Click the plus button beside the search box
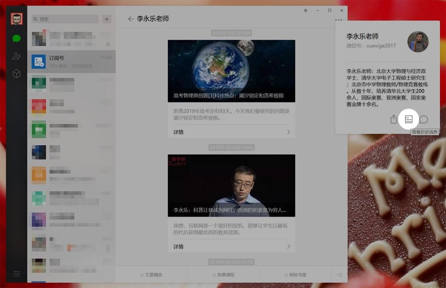Image resolution: width=446 pixels, height=288 pixels. point(107,19)
